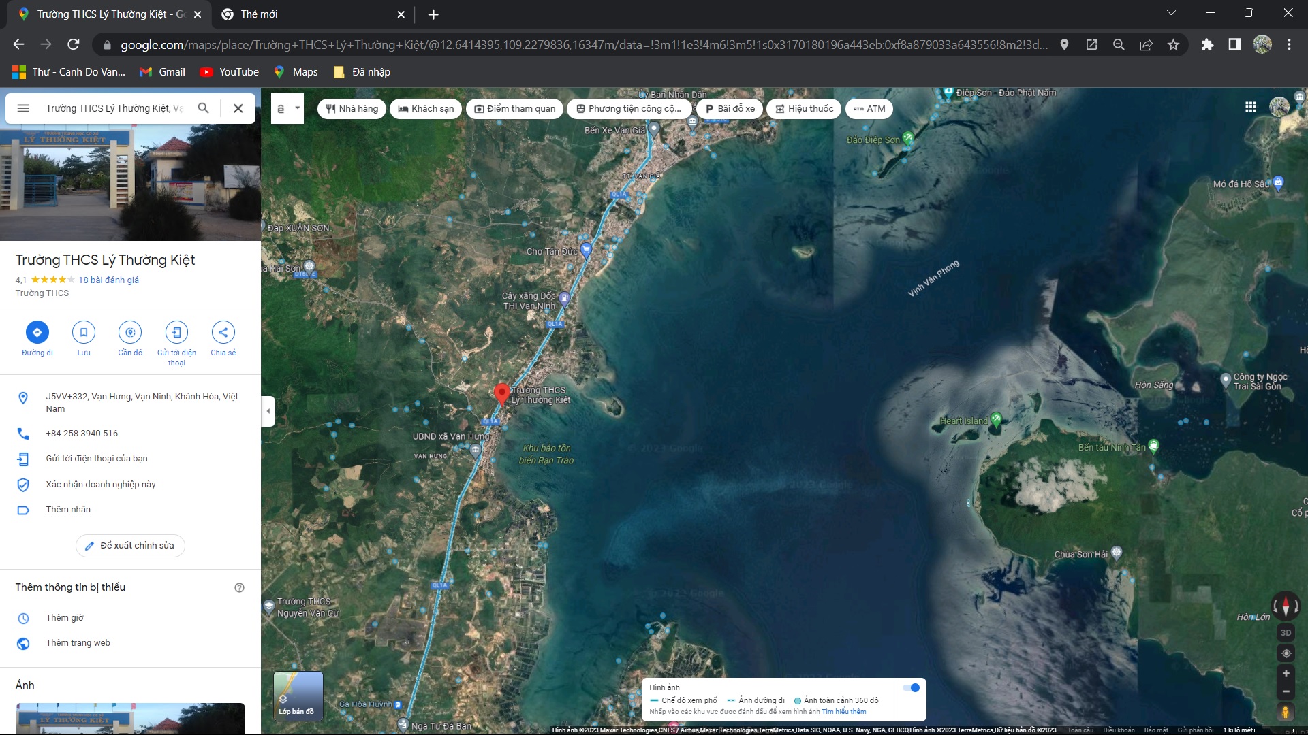Click the Lưu save place icon
The width and height of the screenshot is (1308, 735).
click(84, 332)
